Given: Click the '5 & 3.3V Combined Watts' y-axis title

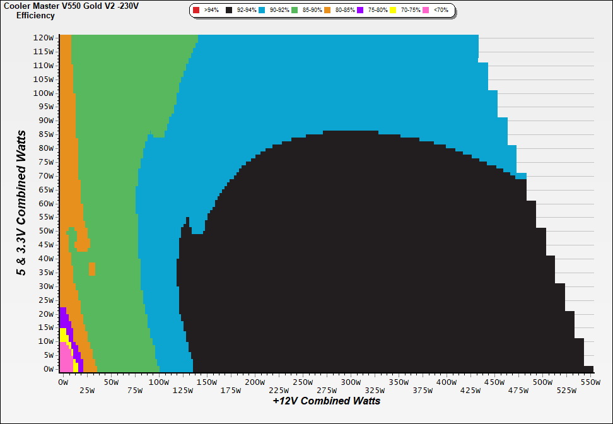Looking at the screenshot, I should pos(22,203).
